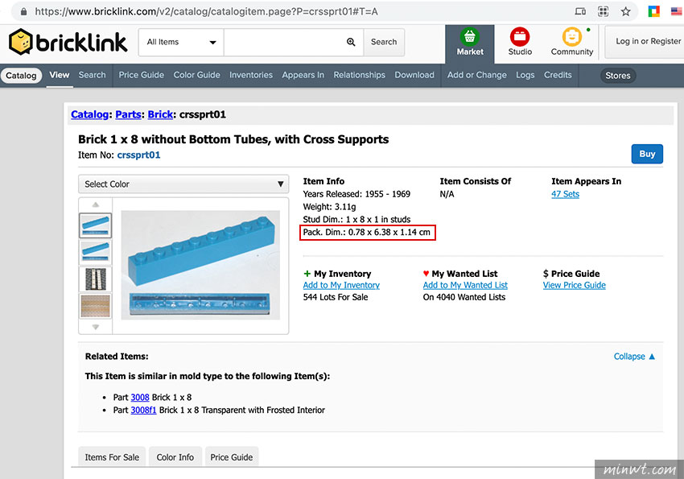The height and width of the screenshot is (479, 684).
Task: Click the Stud Dim. text line
Action: 356,220
